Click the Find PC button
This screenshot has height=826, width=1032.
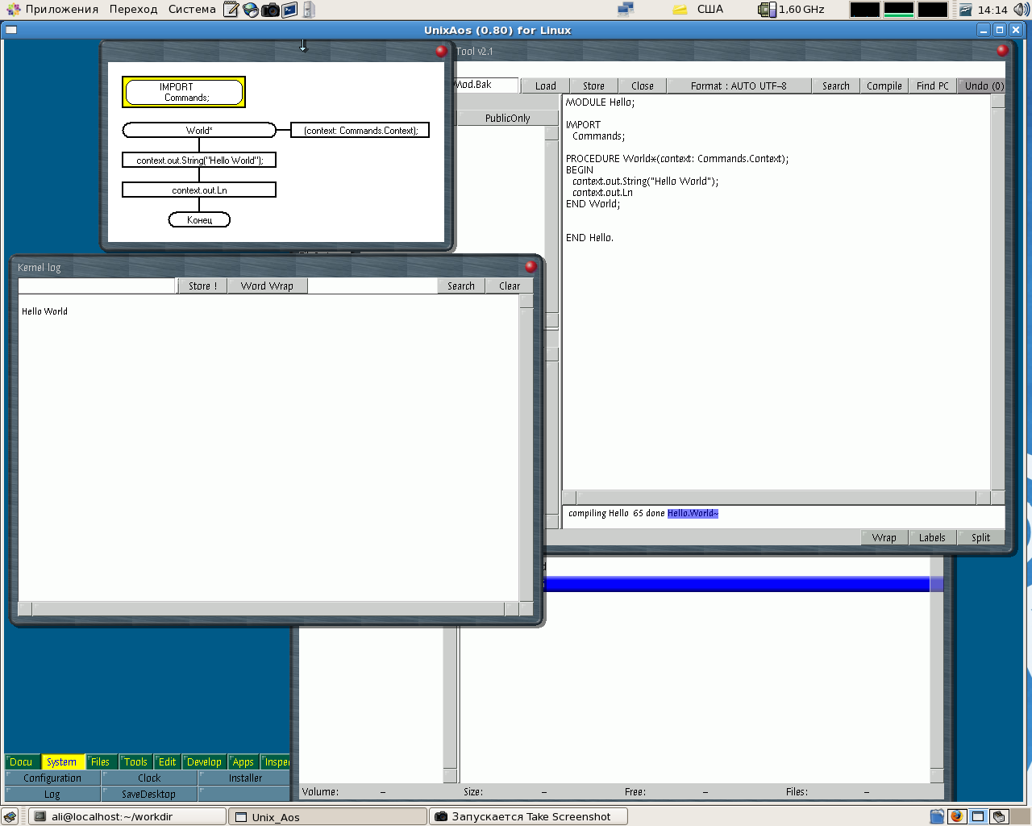point(933,86)
